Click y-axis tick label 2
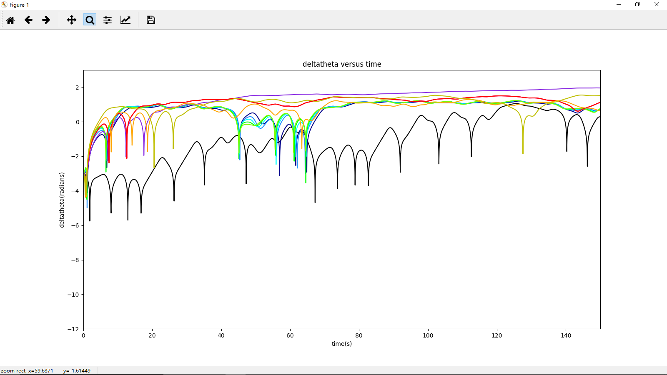The image size is (667, 375). pyautogui.click(x=77, y=87)
